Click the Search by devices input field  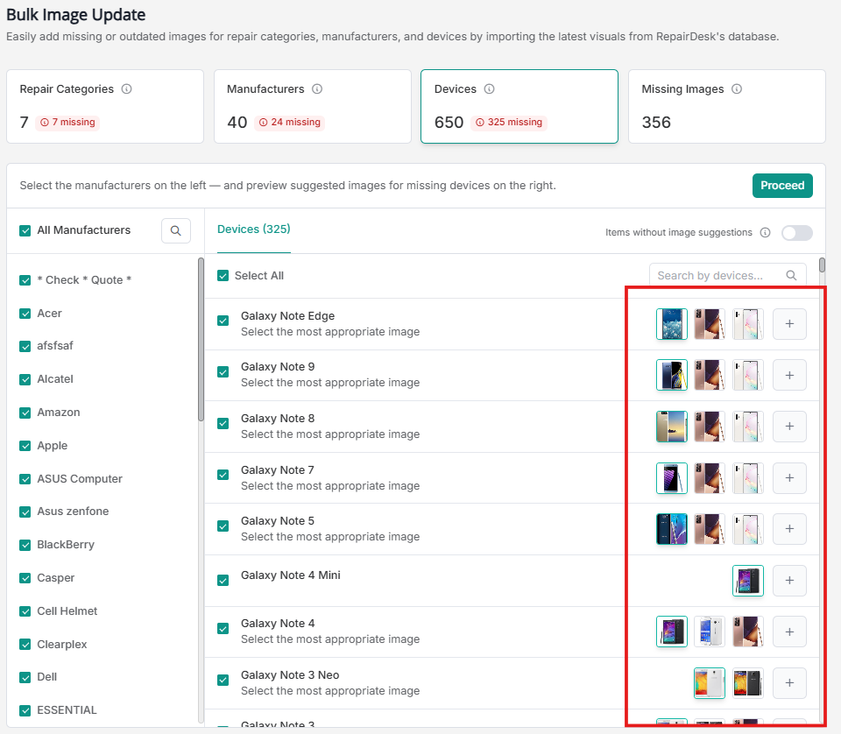tap(720, 276)
